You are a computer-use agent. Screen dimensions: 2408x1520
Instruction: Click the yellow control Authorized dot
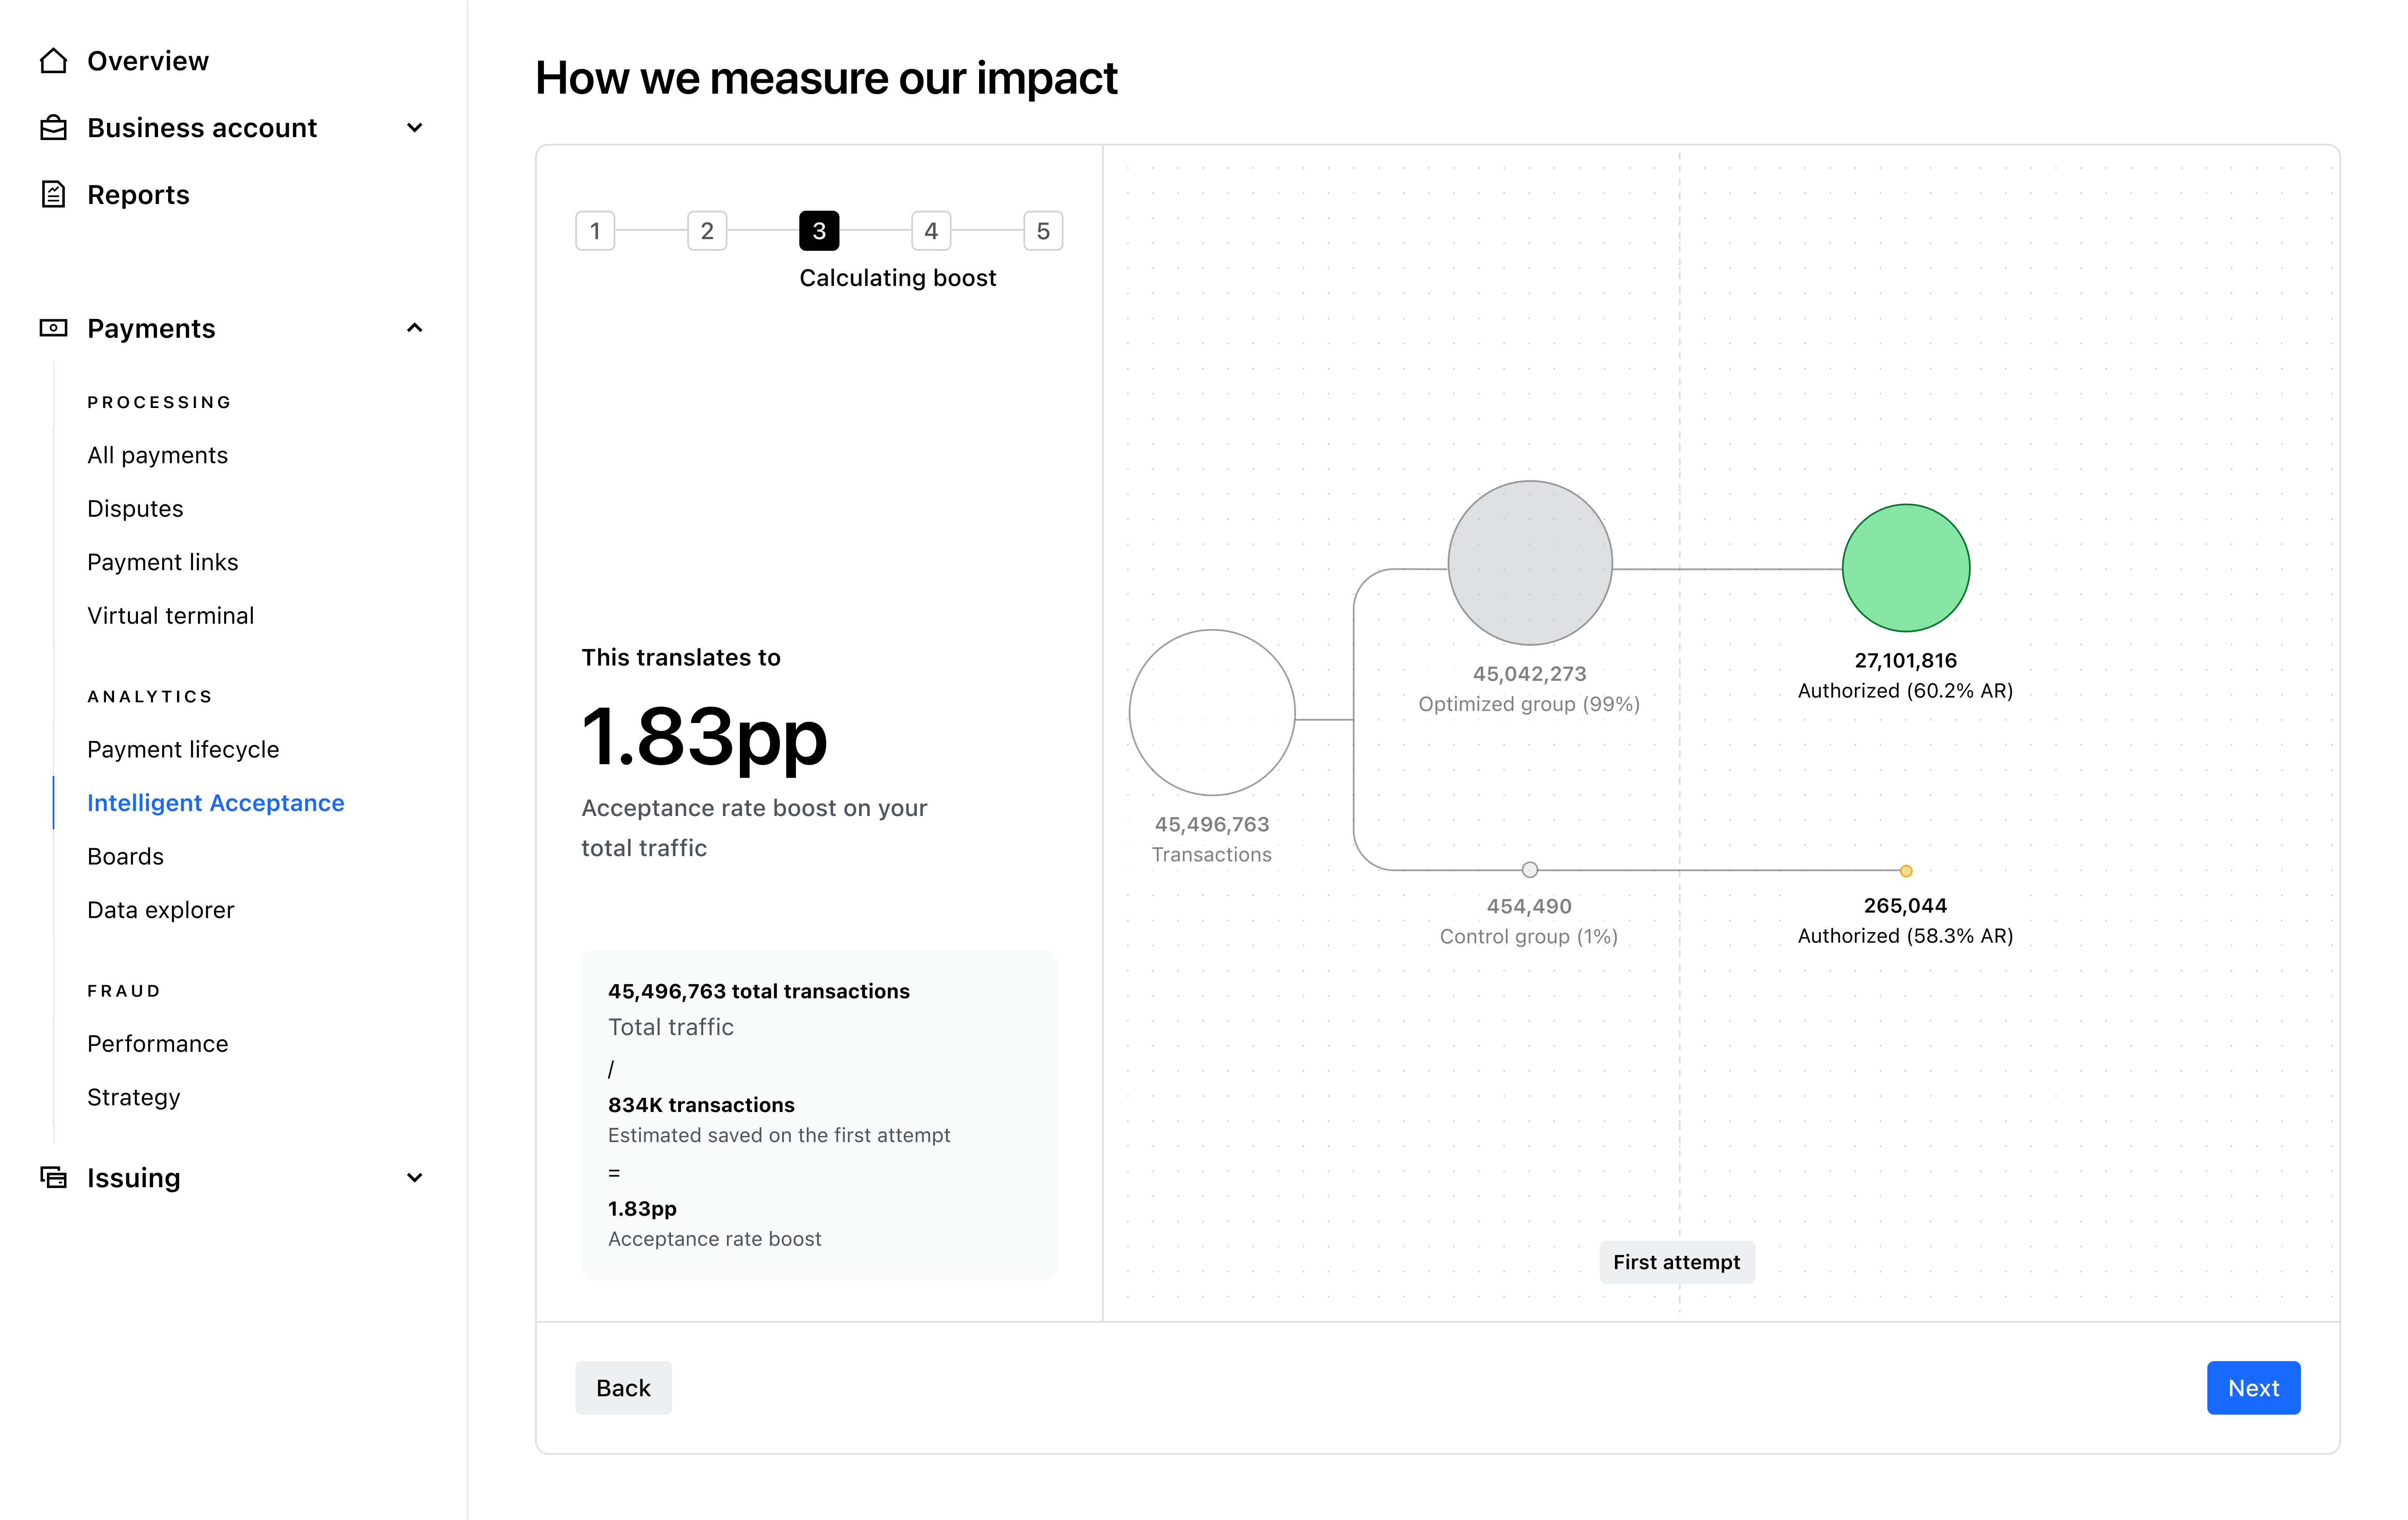click(x=1906, y=871)
